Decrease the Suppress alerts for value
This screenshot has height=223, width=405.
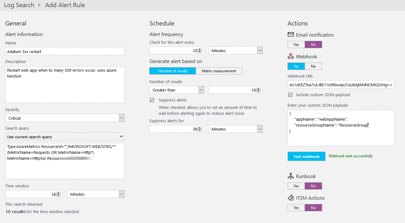[x=200, y=131]
